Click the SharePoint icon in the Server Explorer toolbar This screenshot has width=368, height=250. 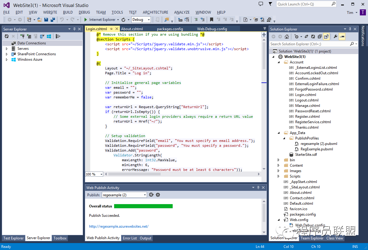click(x=42, y=36)
